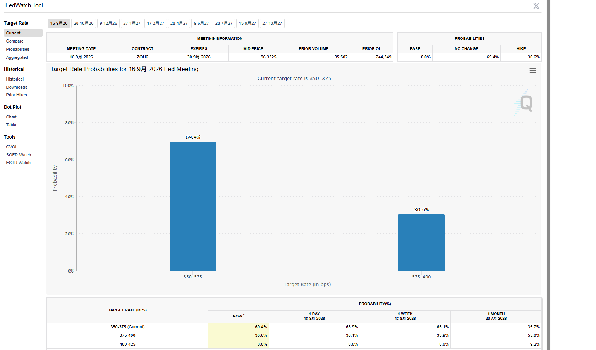The image size is (596, 350).
Task: Click the 1 WEEK column header
Action: (x=405, y=316)
